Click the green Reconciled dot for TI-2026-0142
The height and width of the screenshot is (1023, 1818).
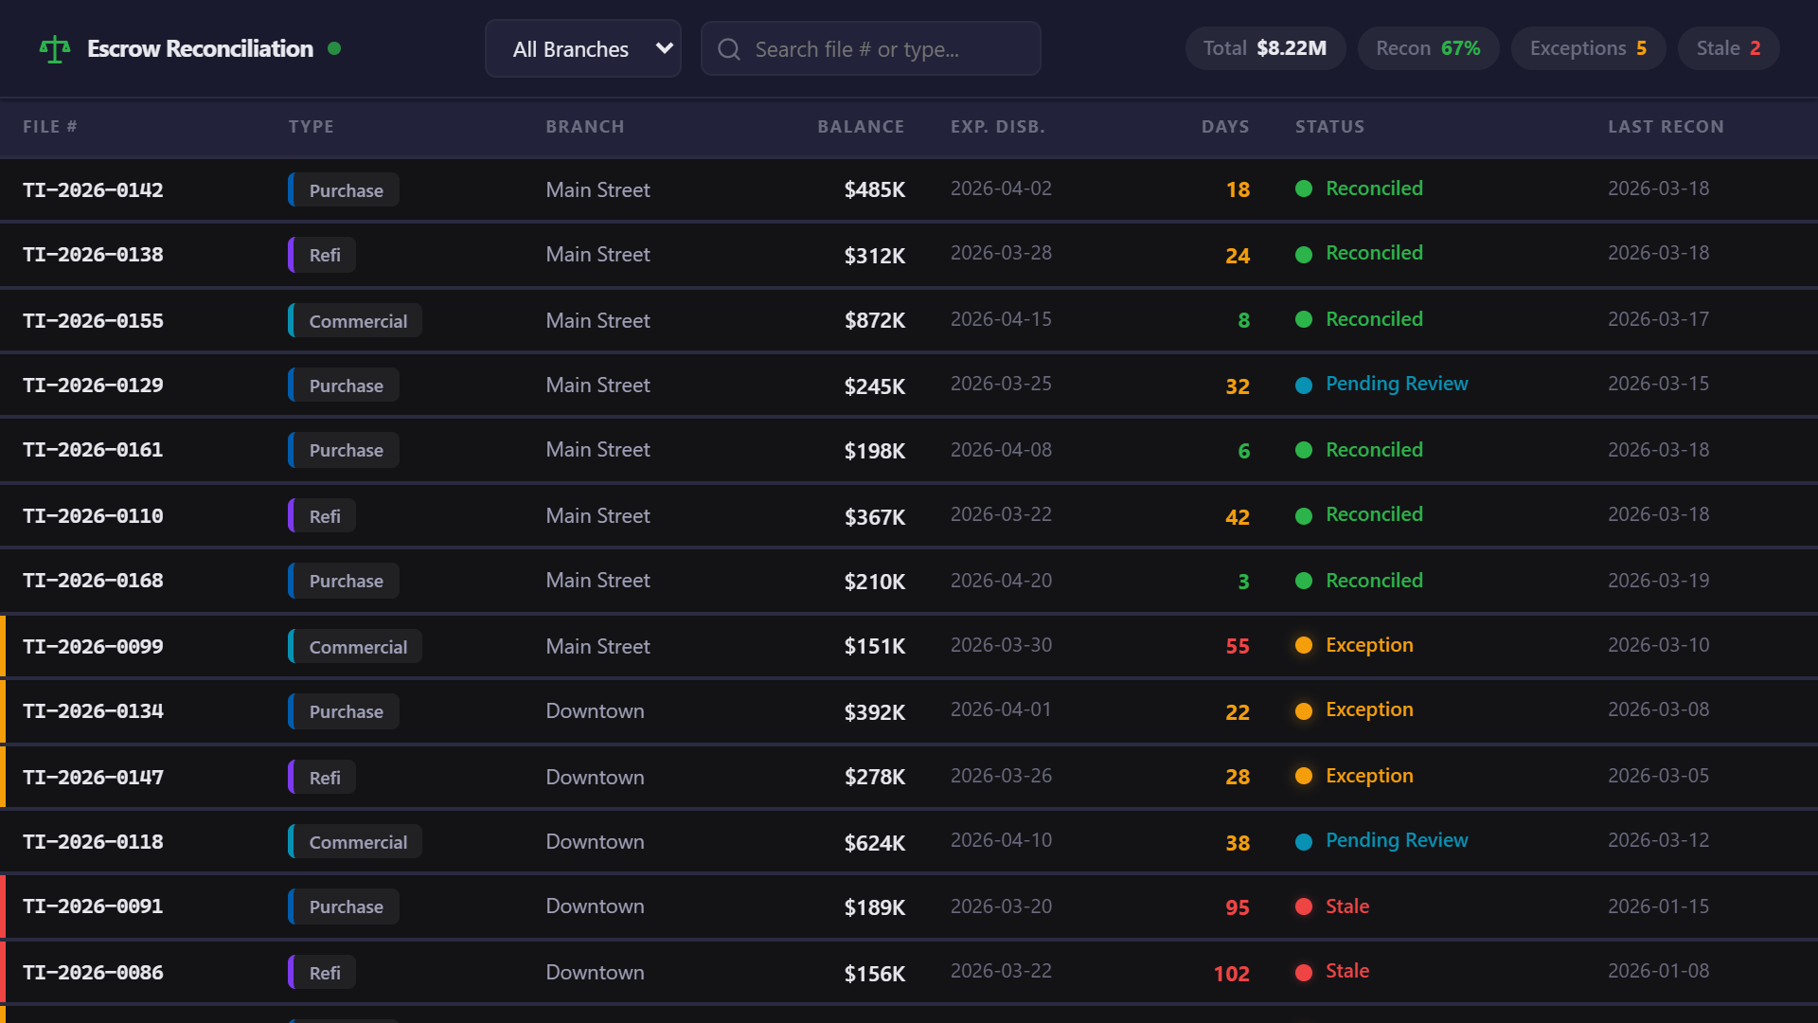(1305, 188)
